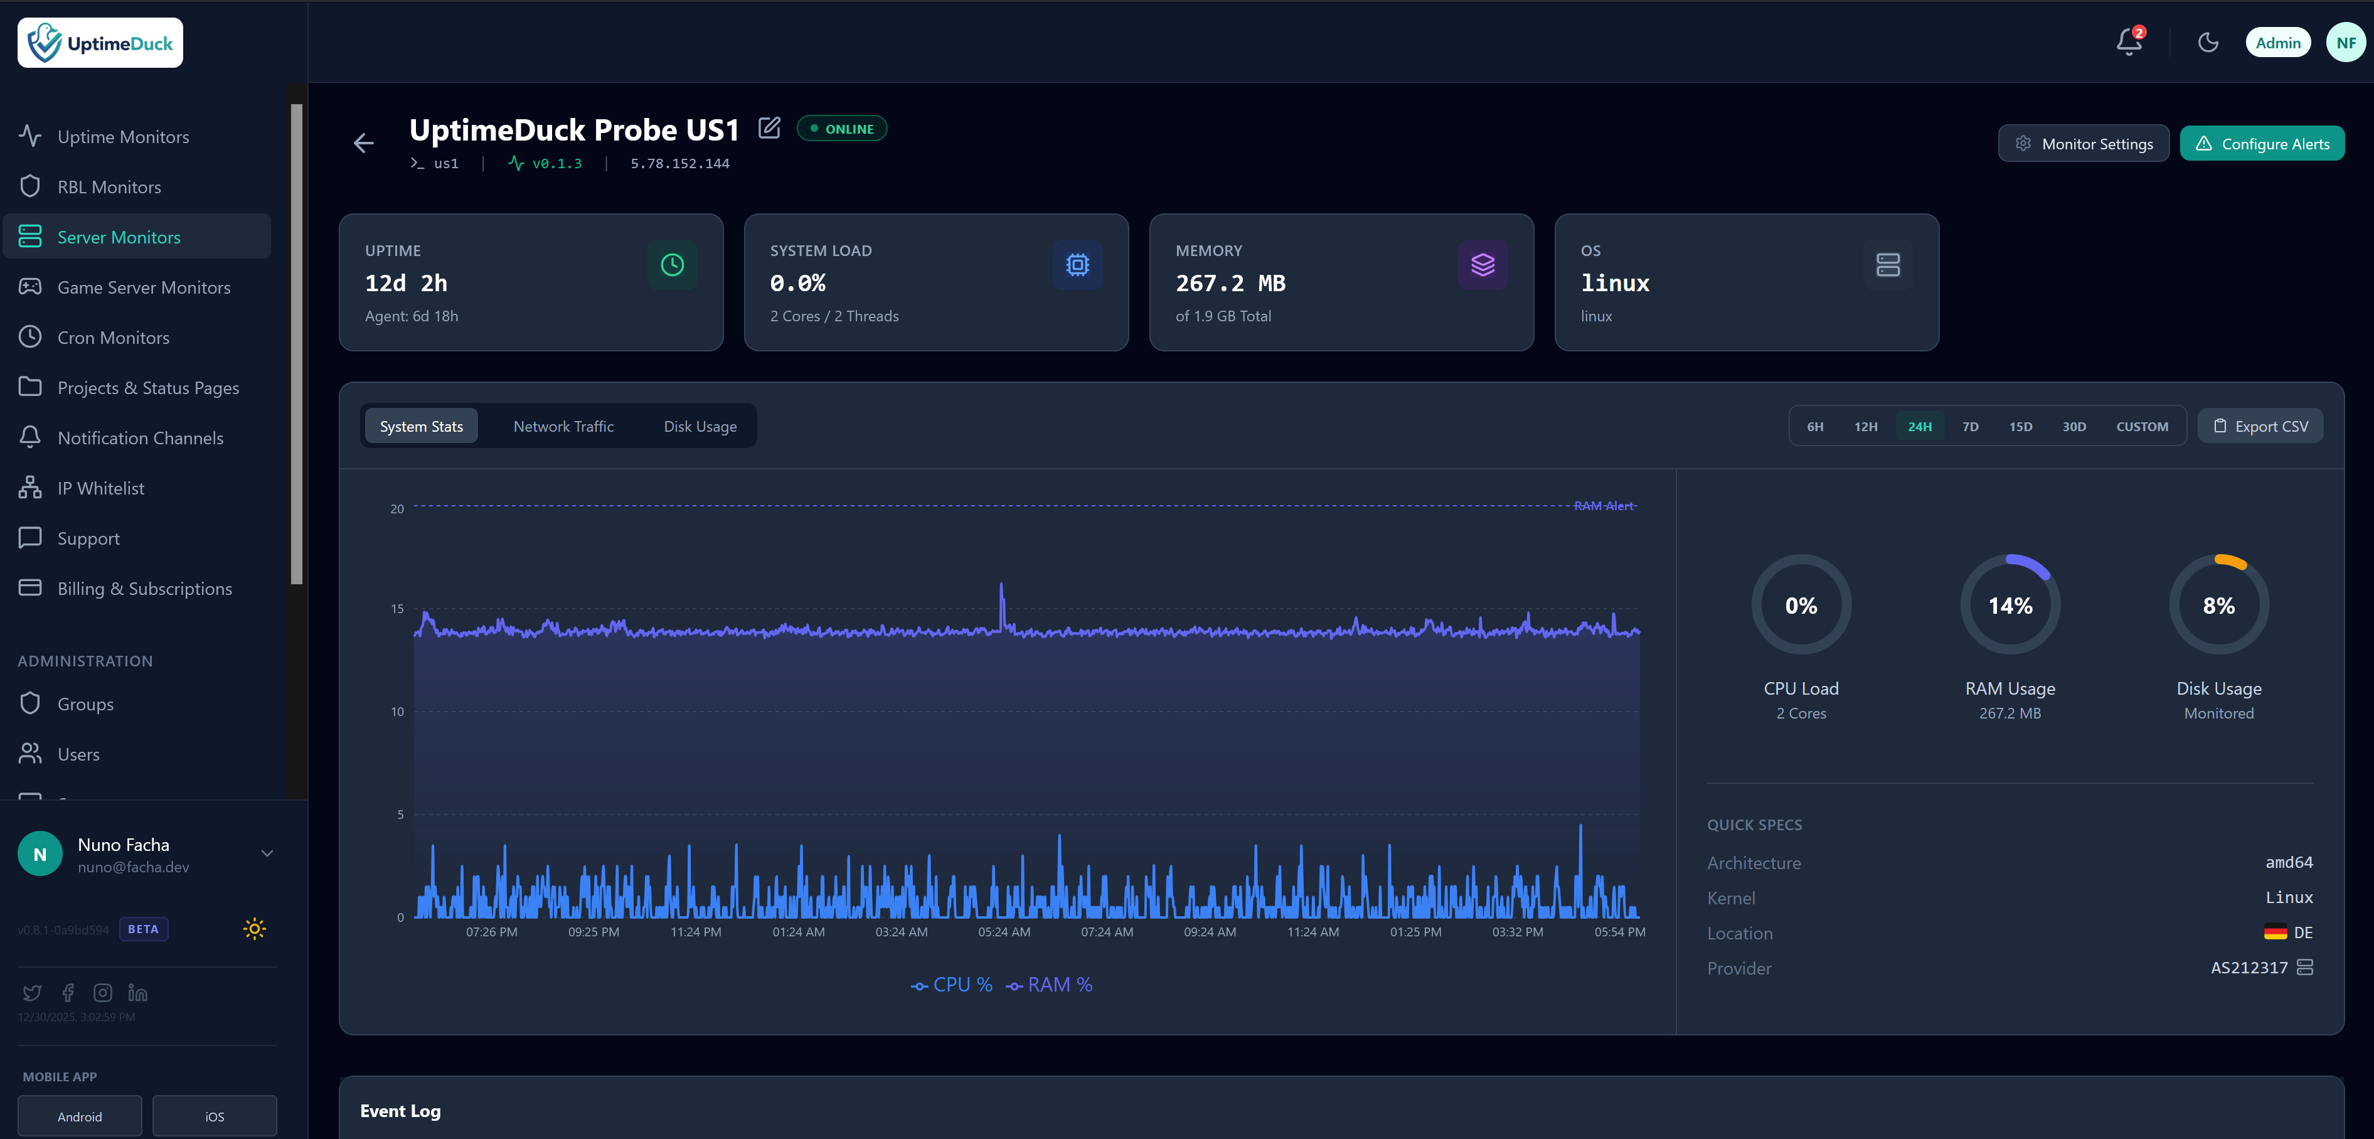Viewport: 2374px width, 1139px height.
Task: Click the Instagram icon in sidebar footer
Action: (x=102, y=993)
